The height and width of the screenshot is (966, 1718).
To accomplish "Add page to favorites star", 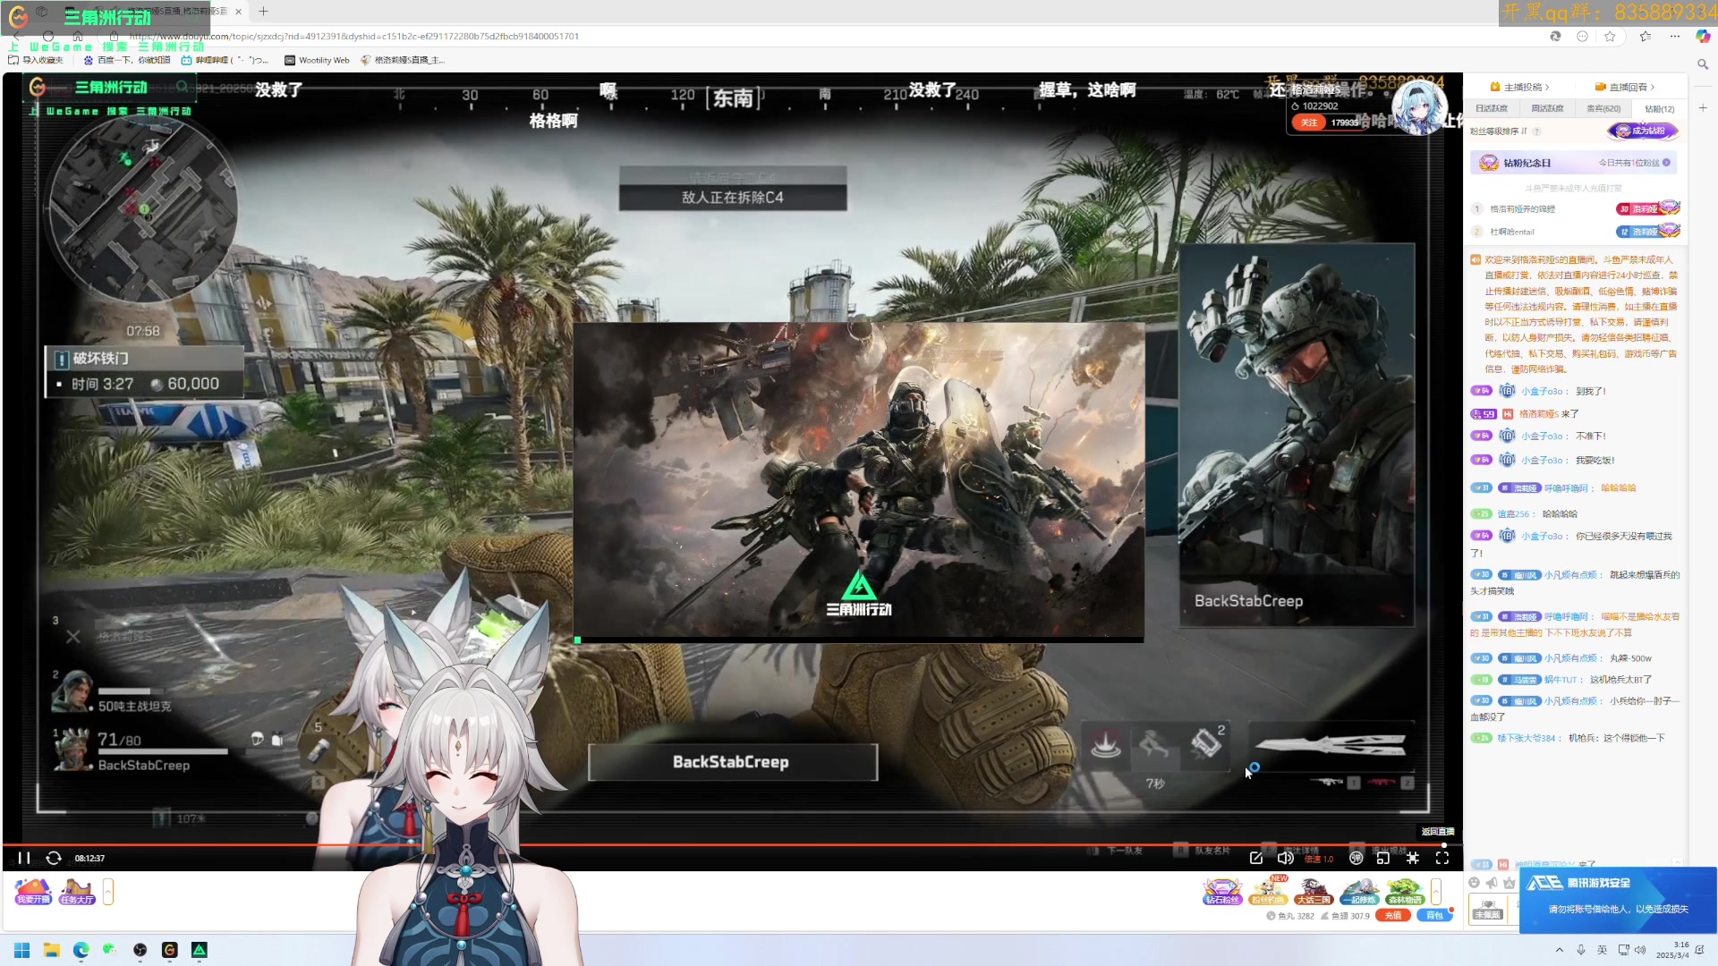I will click(1611, 37).
